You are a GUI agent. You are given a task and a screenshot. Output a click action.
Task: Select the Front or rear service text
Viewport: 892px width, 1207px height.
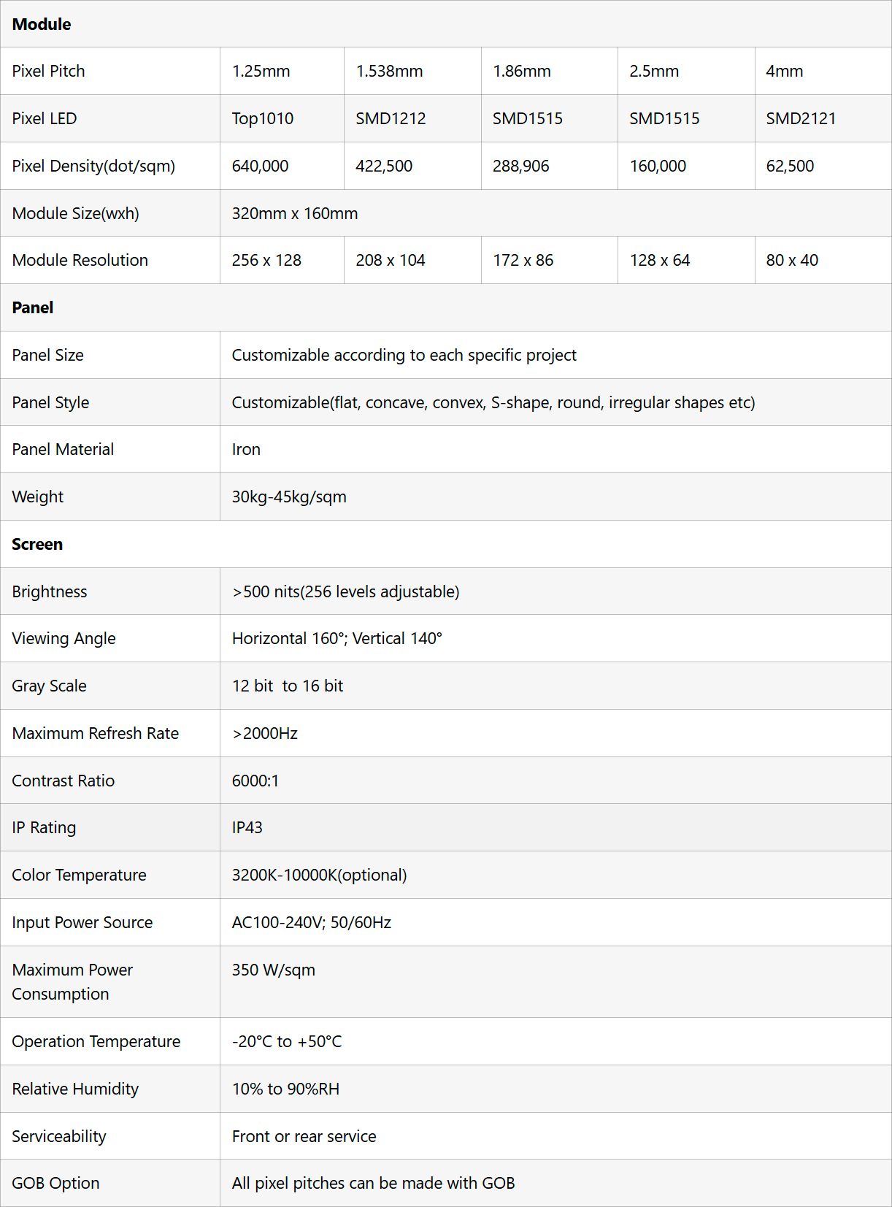point(304,1137)
